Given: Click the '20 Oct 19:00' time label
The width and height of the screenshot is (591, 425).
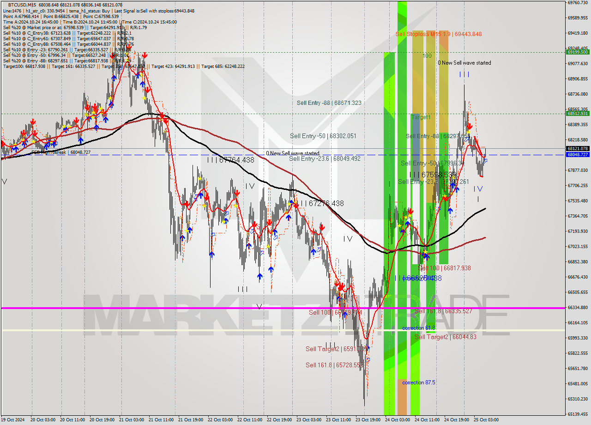Looking at the screenshot, I should 102,420.
